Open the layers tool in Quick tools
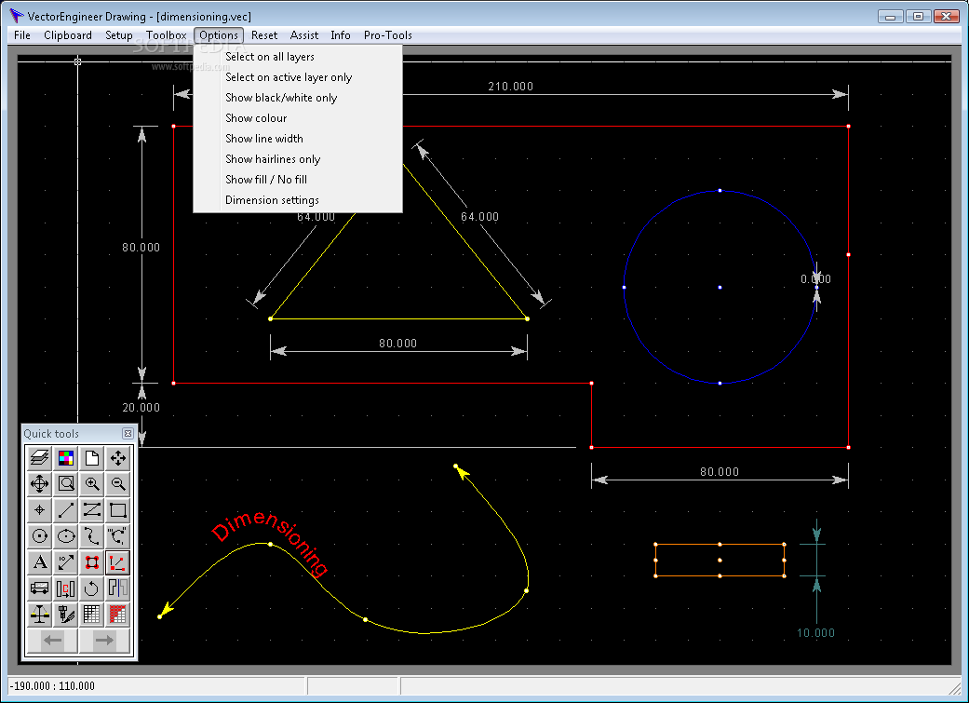The height and width of the screenshot is (703, 969). tap(39, 458)
